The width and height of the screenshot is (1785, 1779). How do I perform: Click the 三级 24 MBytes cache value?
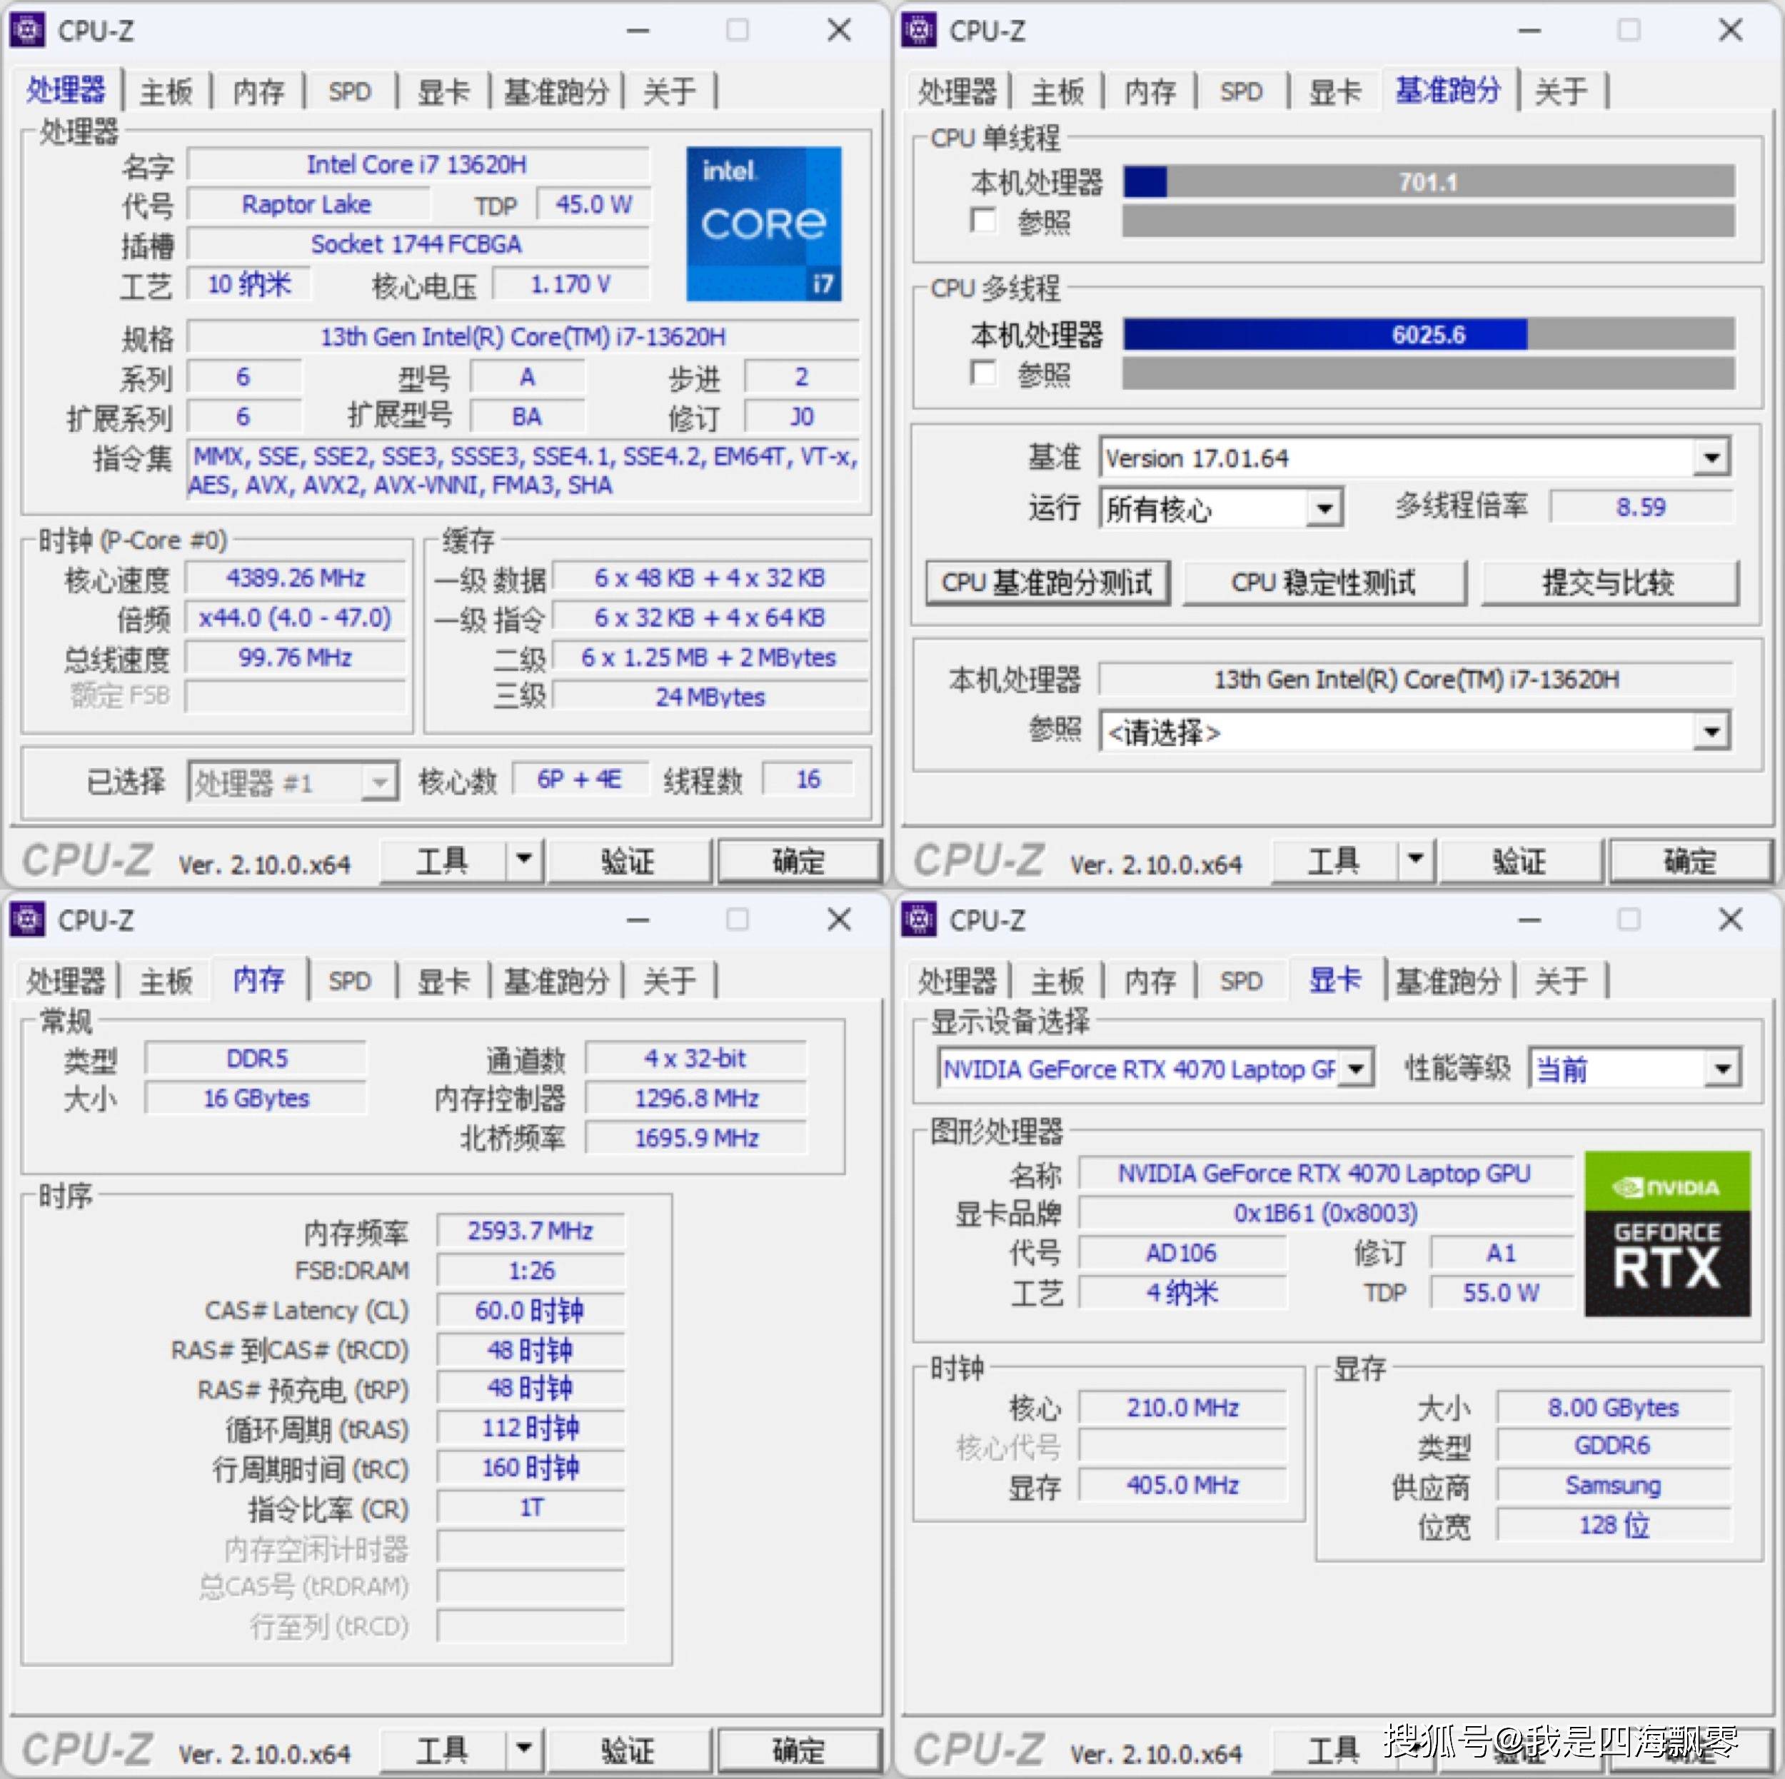pos(710,697)
